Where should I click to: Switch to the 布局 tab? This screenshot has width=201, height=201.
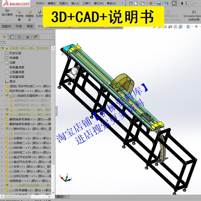click(18, 27)
